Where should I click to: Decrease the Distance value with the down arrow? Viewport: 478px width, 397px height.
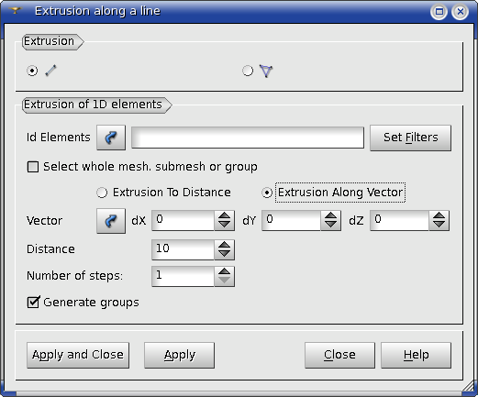(x=225, y=255)
